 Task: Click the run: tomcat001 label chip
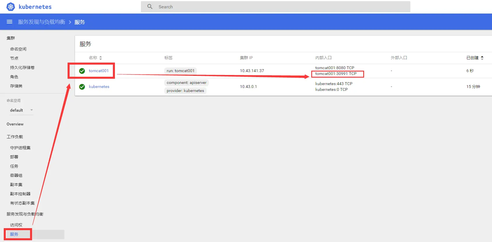coord(180,71)
